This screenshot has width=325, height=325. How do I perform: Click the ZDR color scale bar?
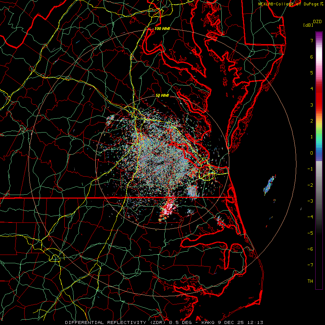pyautogui.click(x=319, y=160)
